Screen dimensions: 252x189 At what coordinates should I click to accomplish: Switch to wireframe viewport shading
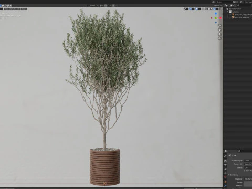pyautogui.click(x=206, y=9)
